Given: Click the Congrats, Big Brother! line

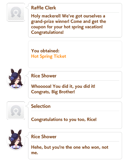Looking at the screenshot, I should click(53, 92).
